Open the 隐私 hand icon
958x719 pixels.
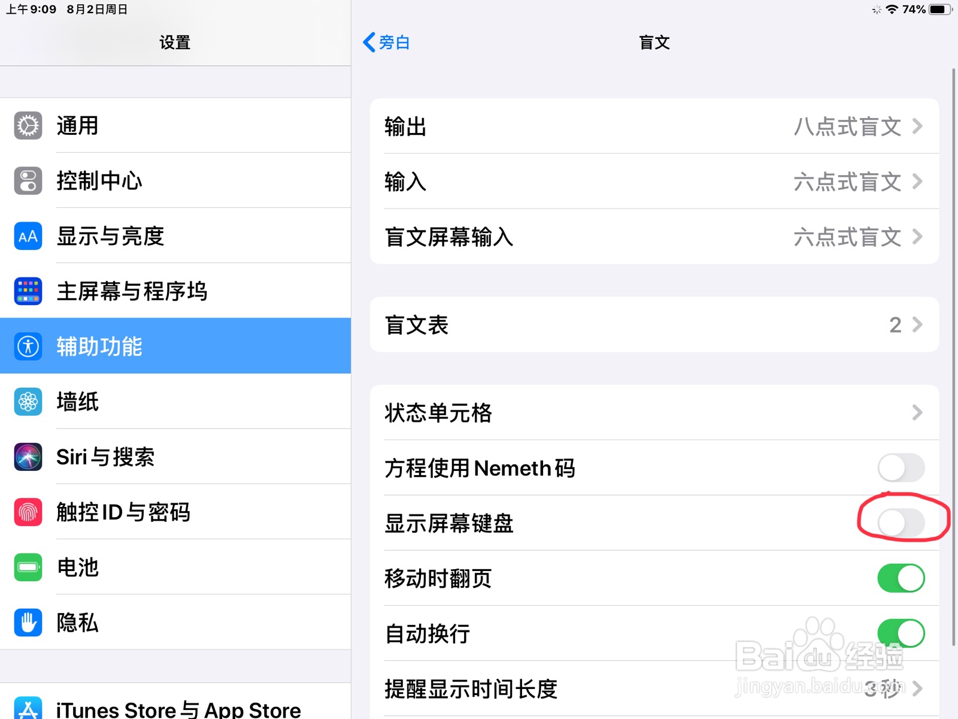click(28, 622)
